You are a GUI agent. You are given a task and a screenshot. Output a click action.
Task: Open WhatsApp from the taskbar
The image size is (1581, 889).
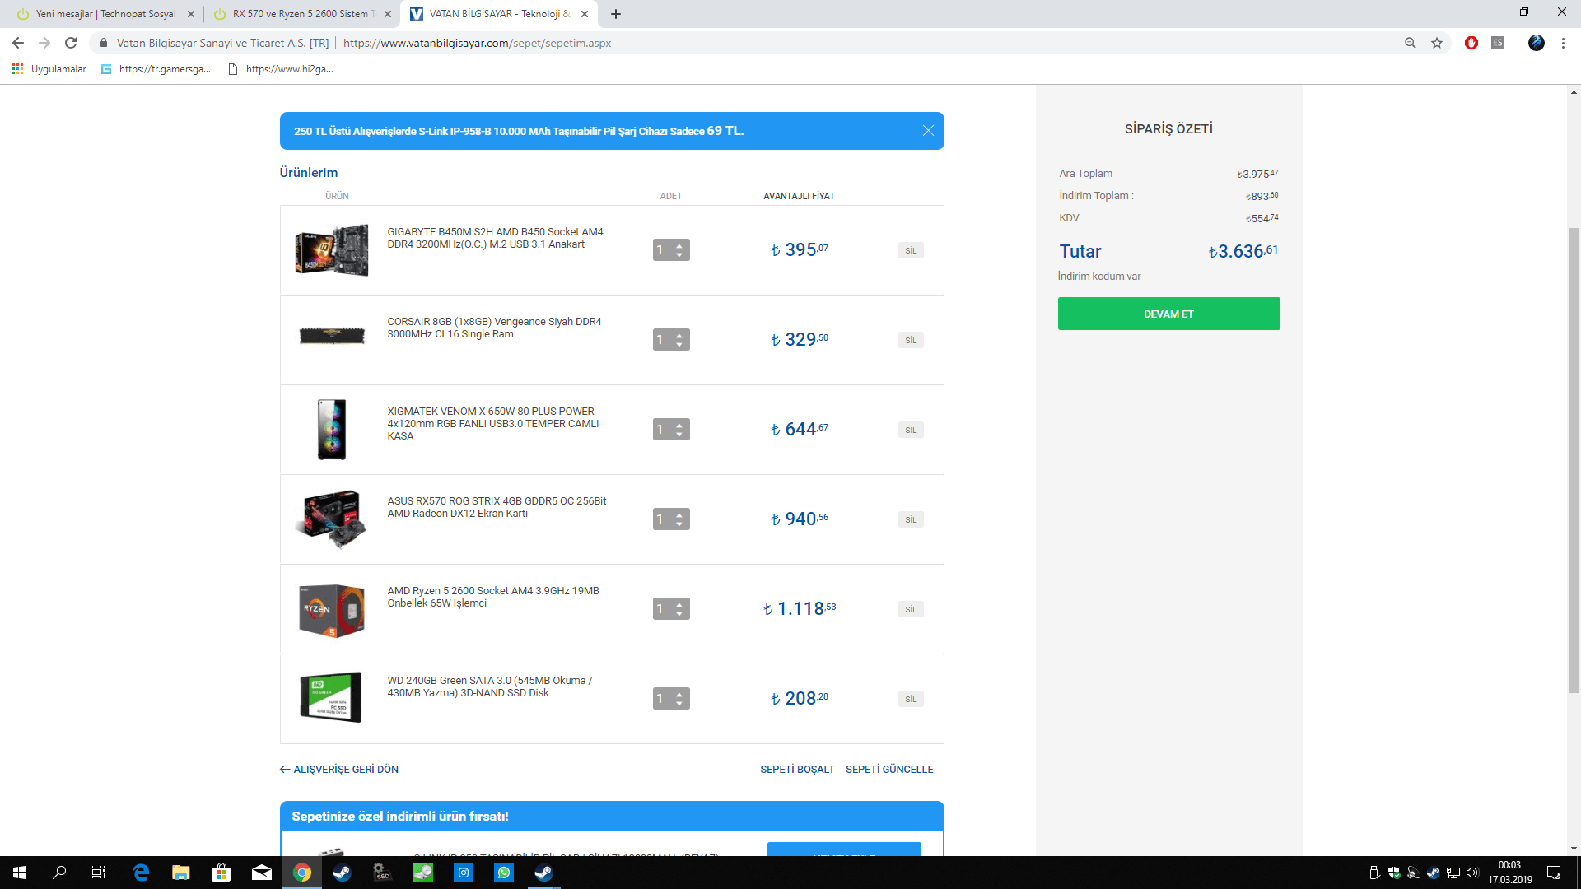504,873
